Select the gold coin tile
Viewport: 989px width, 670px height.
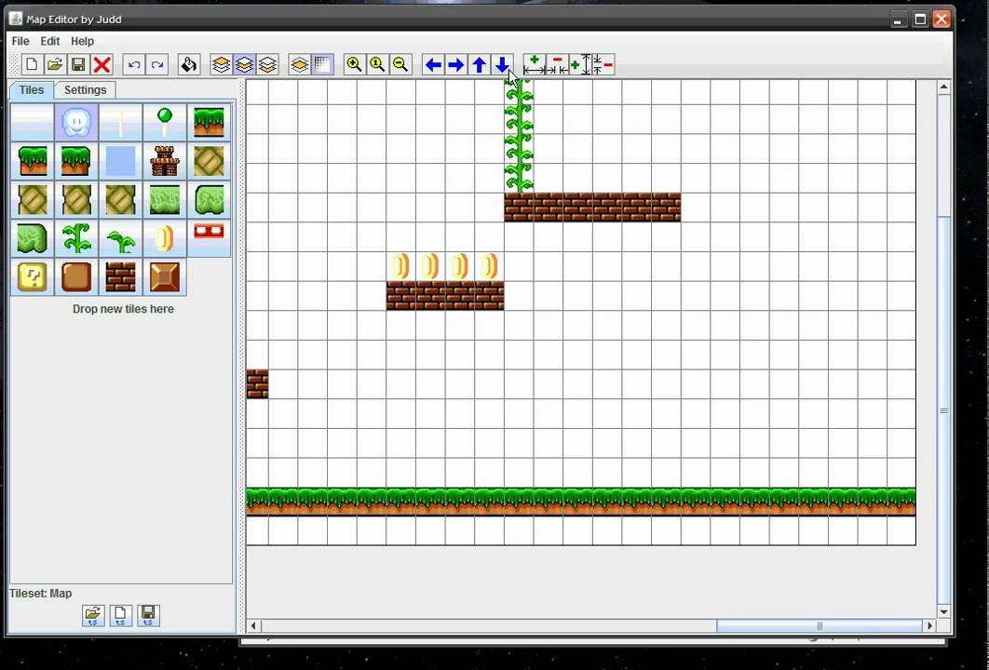click(x=165, y=237)
